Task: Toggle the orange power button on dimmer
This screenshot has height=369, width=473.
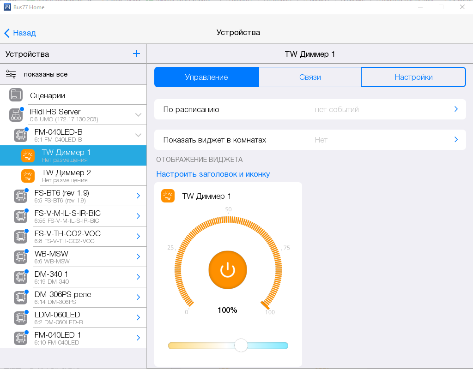Action: 228,270
